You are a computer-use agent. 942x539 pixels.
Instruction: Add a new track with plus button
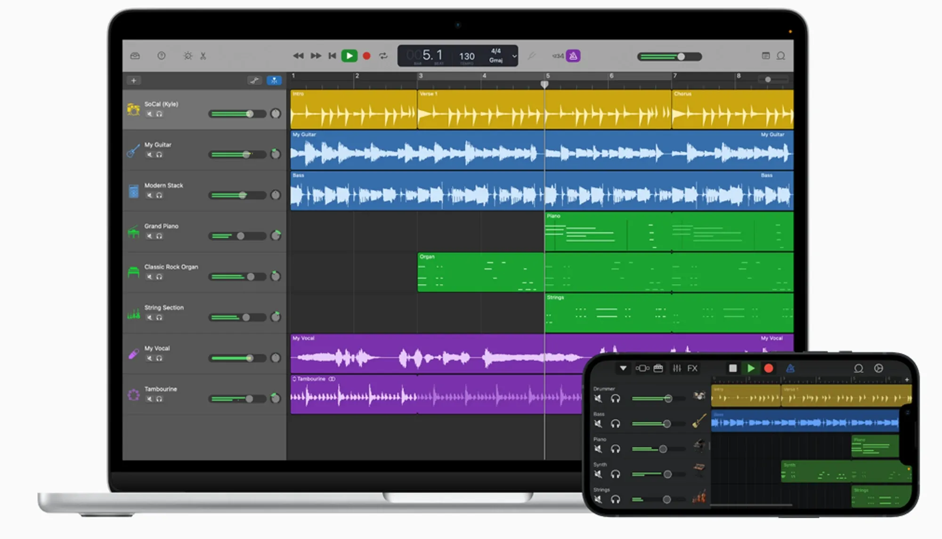pyautogui.click(x=134, y=80)
